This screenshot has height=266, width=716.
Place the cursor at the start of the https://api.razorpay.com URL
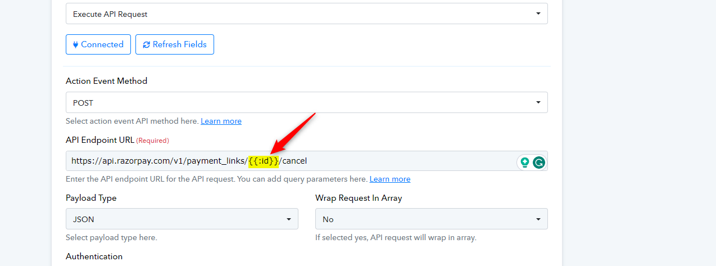click(x=72, y=161)
